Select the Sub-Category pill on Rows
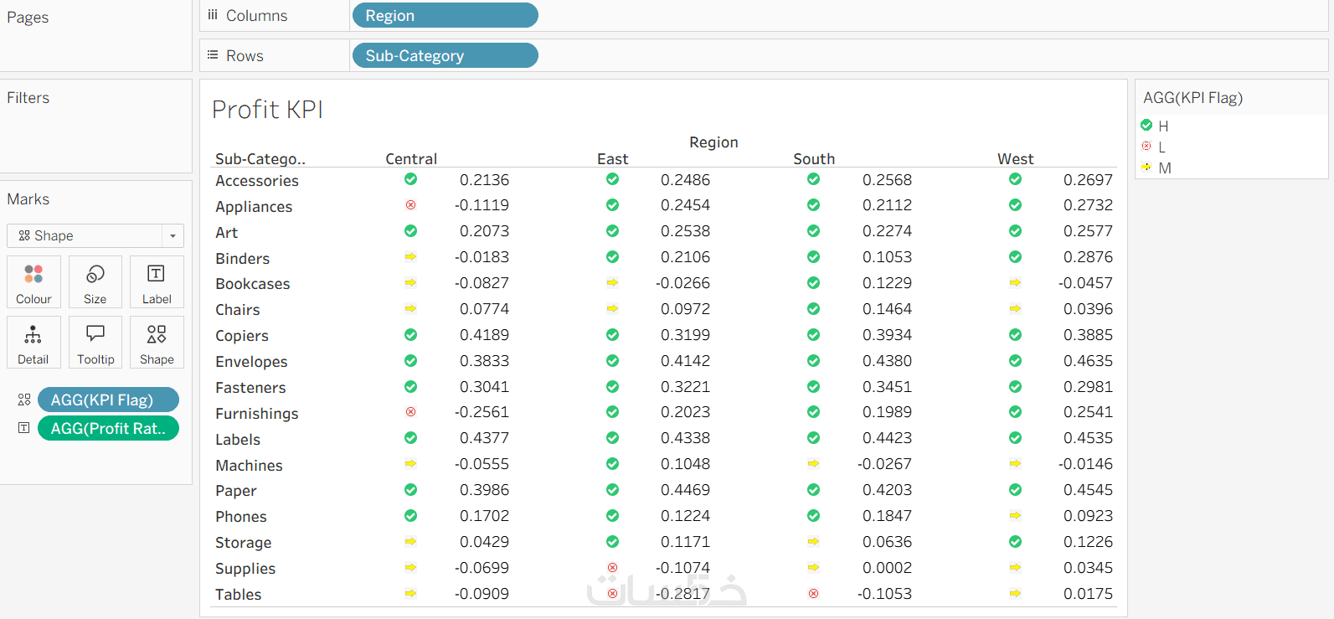This screenshot has width=1334, height=619. [x=445, y=56]
